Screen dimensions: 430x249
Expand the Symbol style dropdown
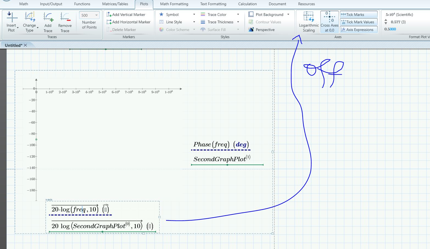point(194,15)
